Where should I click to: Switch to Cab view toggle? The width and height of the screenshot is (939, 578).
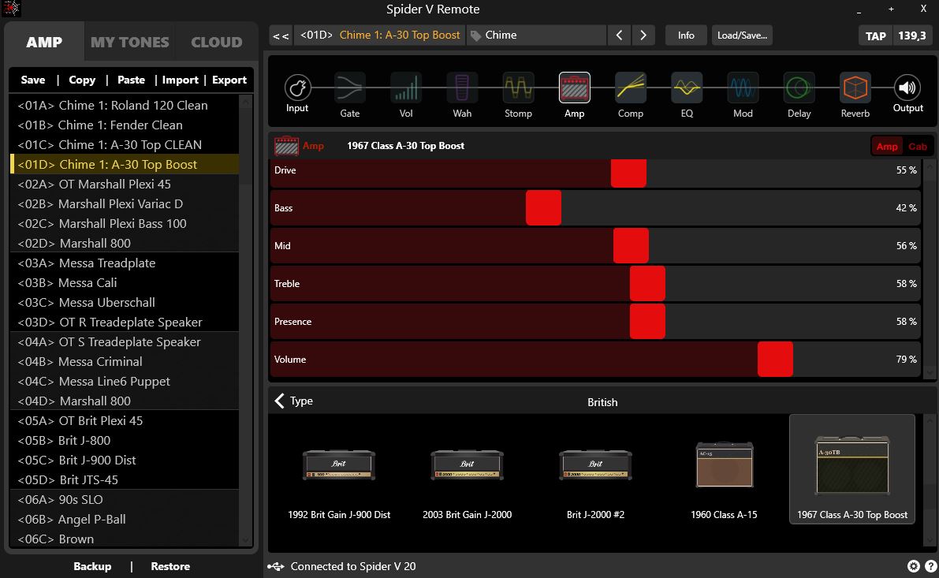click(x=918, y=147)
